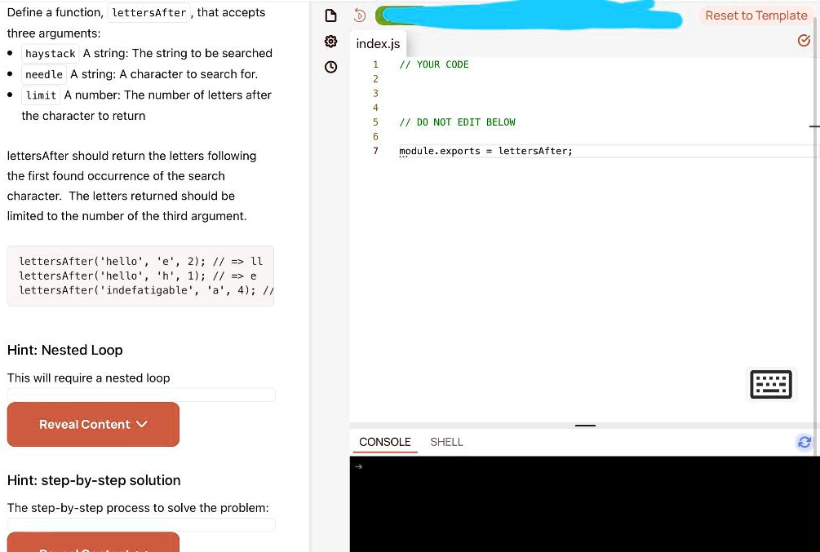The height and width of the screenshot is (552, 820).
Task: Click the Reset to Template button
Action: (756, 15)
